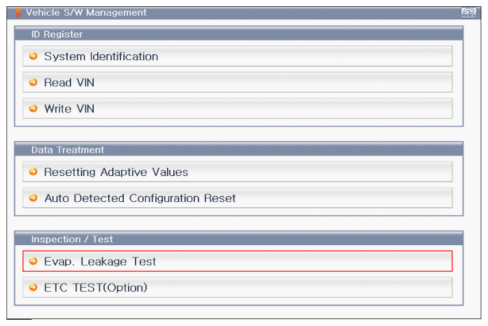Click the orange Vehicle S/W Management title icon
The width and height of the screenshot is (488, 326).
point(18,12)
